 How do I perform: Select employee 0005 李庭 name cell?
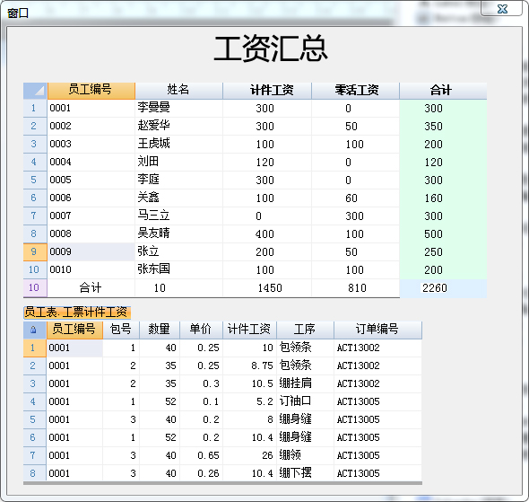pyautogui.click(x=178, y=180)
